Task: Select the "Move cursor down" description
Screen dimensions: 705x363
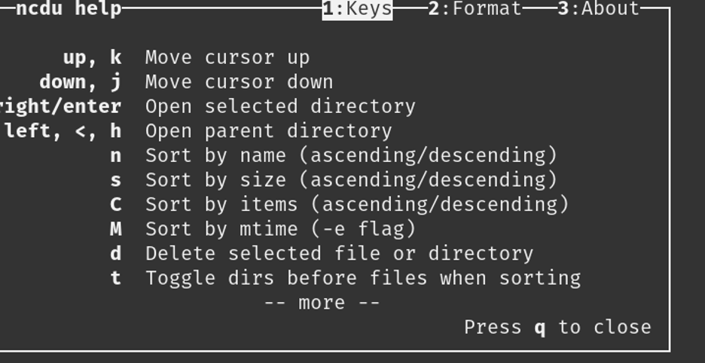Action: click(x=239, y=82)
